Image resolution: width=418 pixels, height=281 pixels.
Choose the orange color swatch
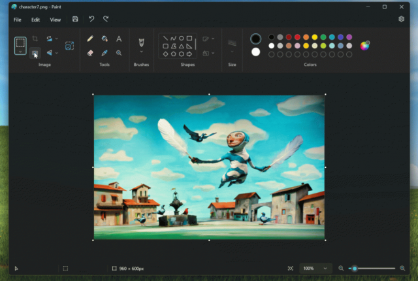coord(306,37)
